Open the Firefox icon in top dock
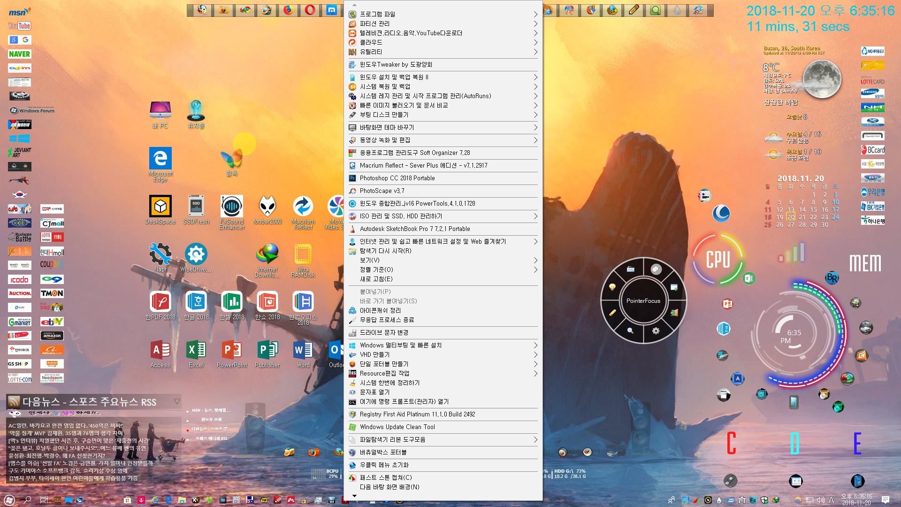 (288, 10)
